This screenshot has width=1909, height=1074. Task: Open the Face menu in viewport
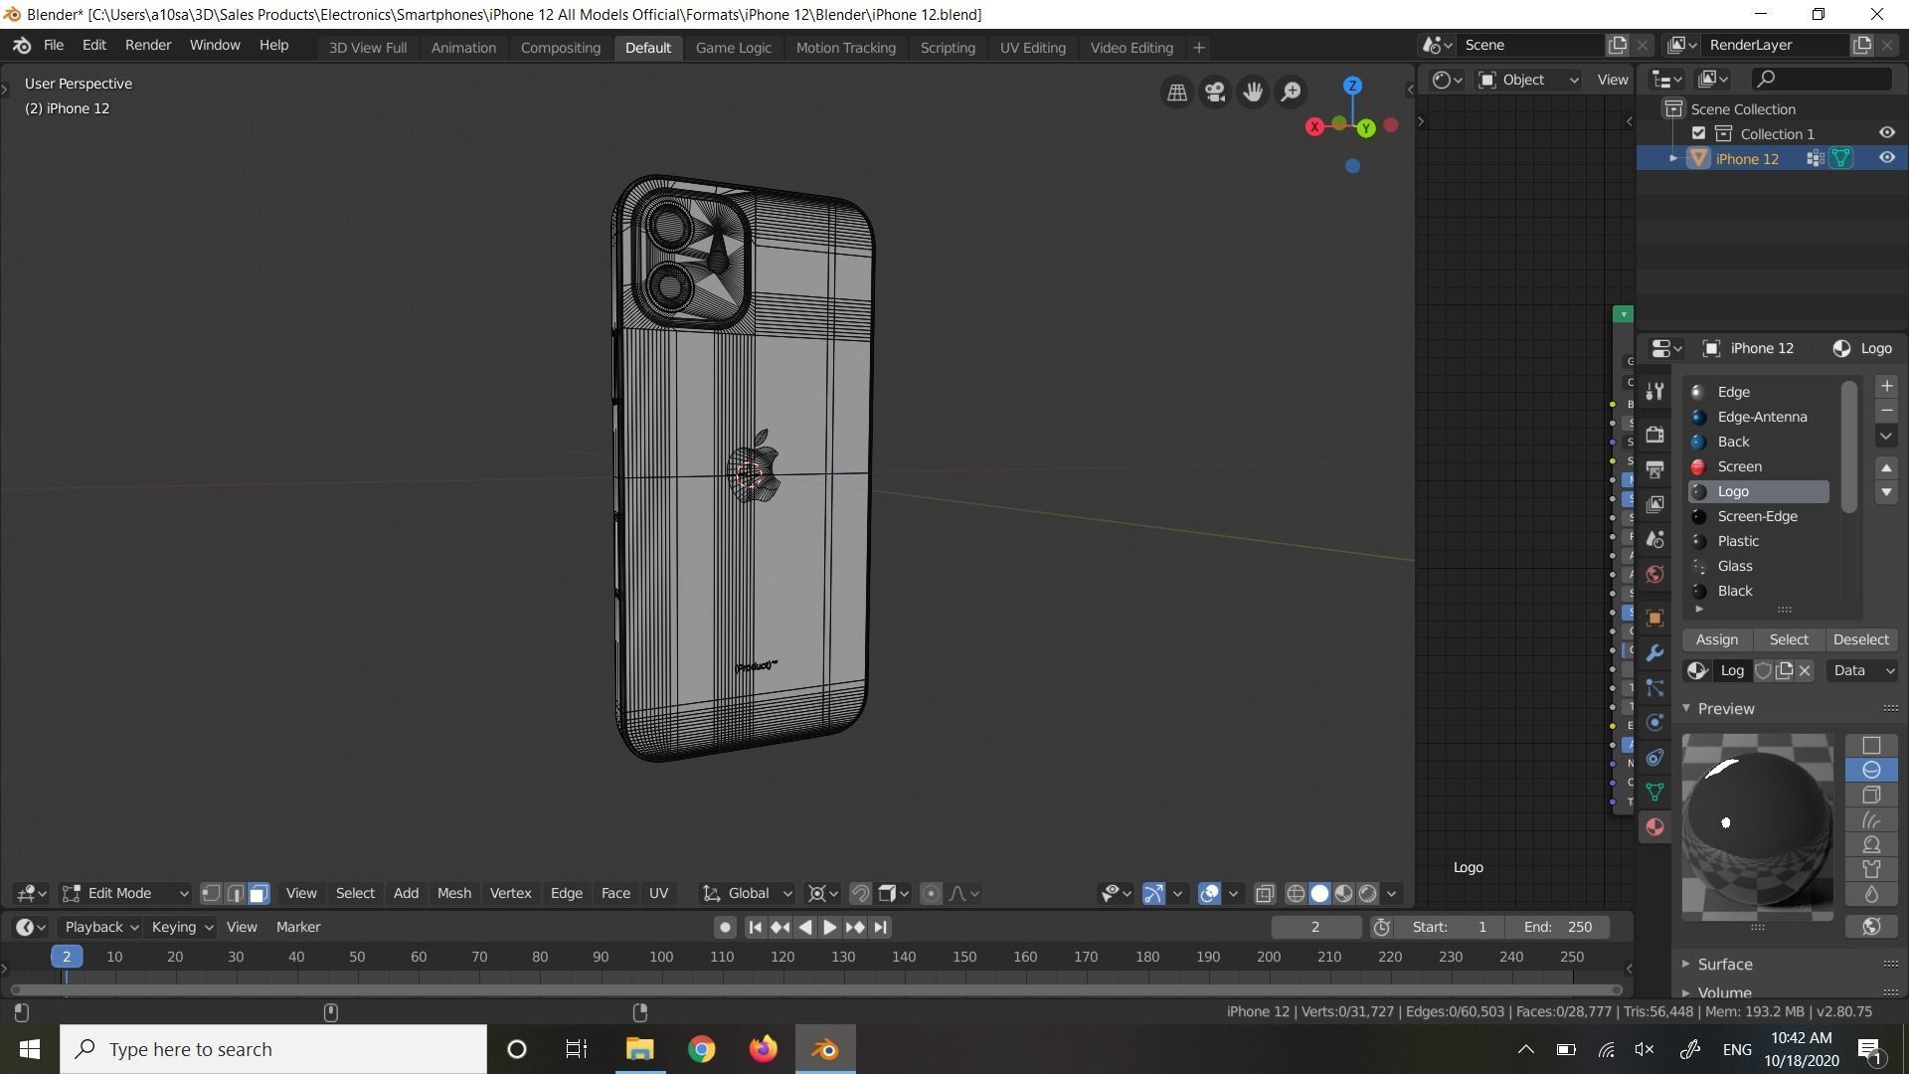click(615, 893)
